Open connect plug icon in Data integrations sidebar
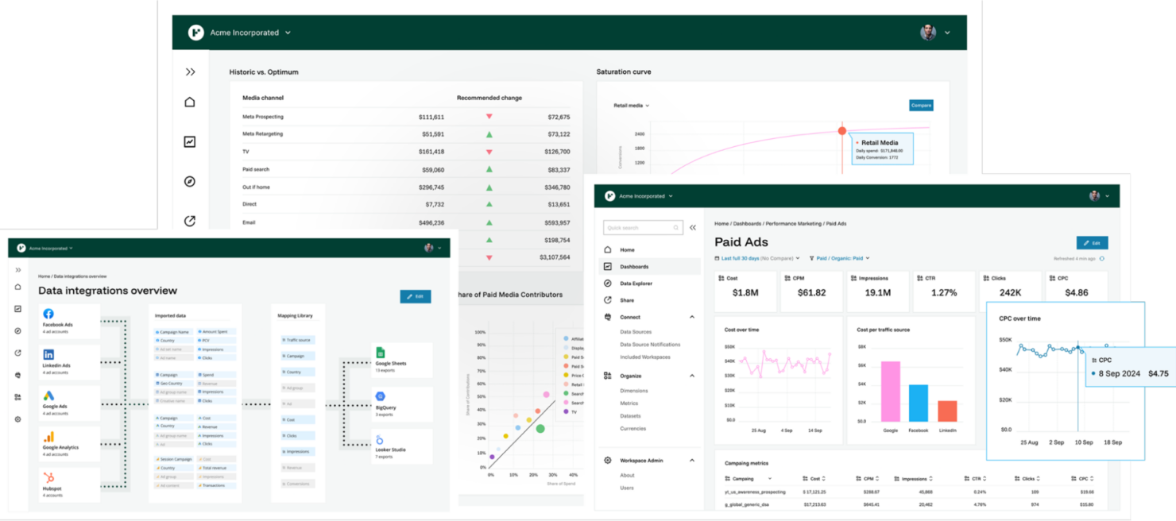Image resolution: width=1176 pixels, height=521 pixels. [18, 375]
